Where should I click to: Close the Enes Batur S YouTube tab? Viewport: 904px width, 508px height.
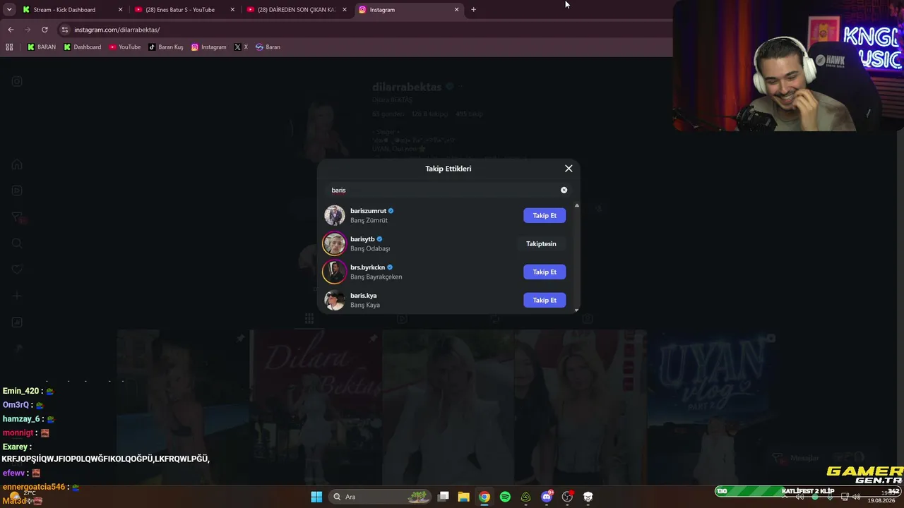[232, 10]
